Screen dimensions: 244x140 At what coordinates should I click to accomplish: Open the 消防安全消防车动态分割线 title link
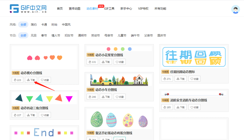[188, 100]
